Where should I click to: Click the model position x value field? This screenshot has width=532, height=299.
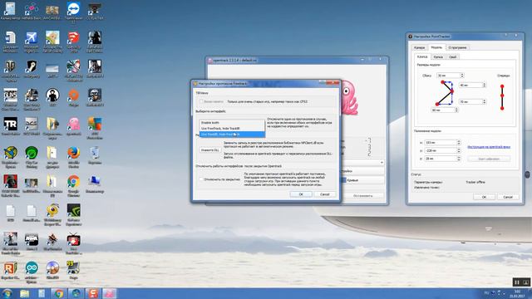[x=442, y=143]
